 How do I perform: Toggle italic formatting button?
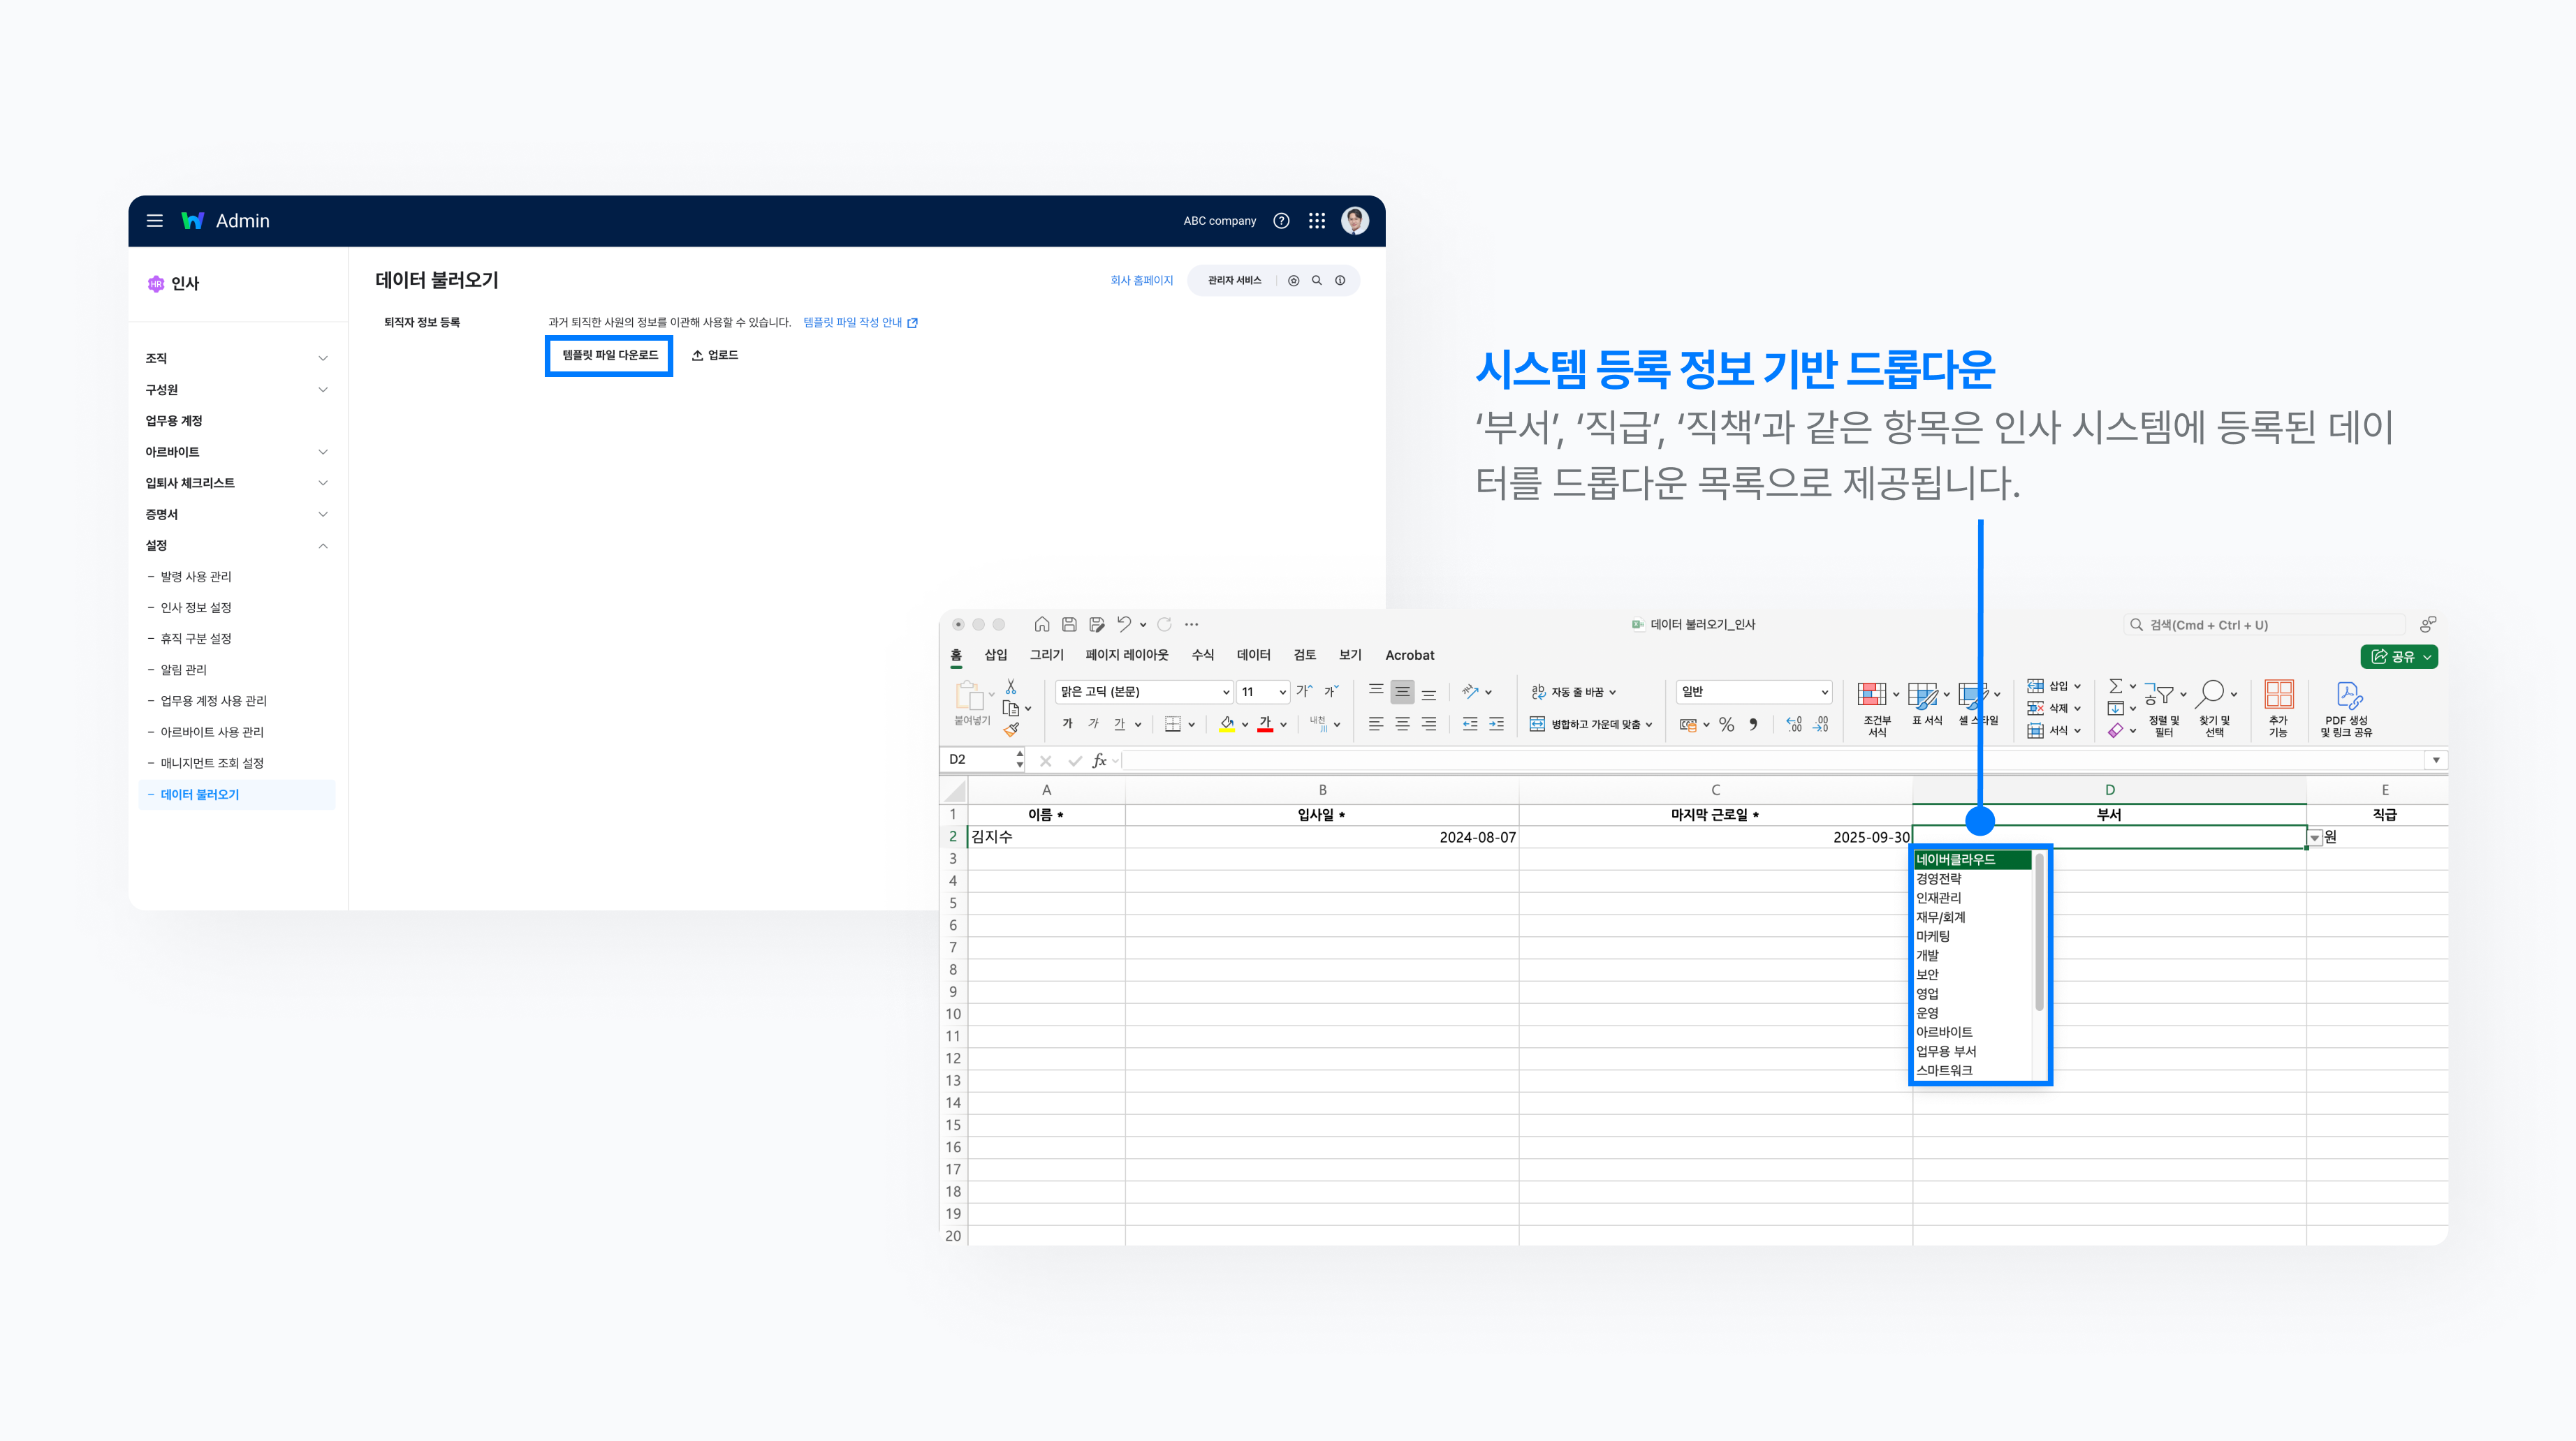[x=1093, y=725]
